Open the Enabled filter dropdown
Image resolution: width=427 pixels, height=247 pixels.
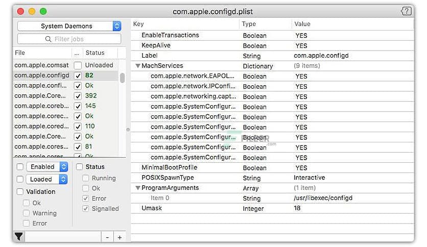(47, 167)
